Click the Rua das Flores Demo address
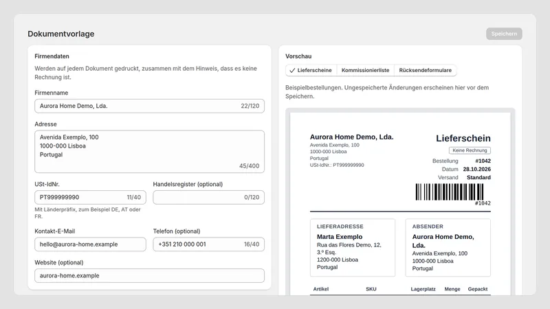Image resolution: width=550 pixels, height=309 pixels. pos(349,249)
